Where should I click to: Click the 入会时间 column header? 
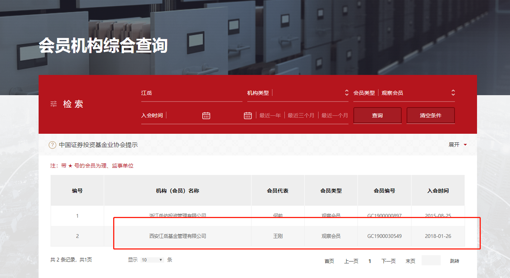click(438, 191)
